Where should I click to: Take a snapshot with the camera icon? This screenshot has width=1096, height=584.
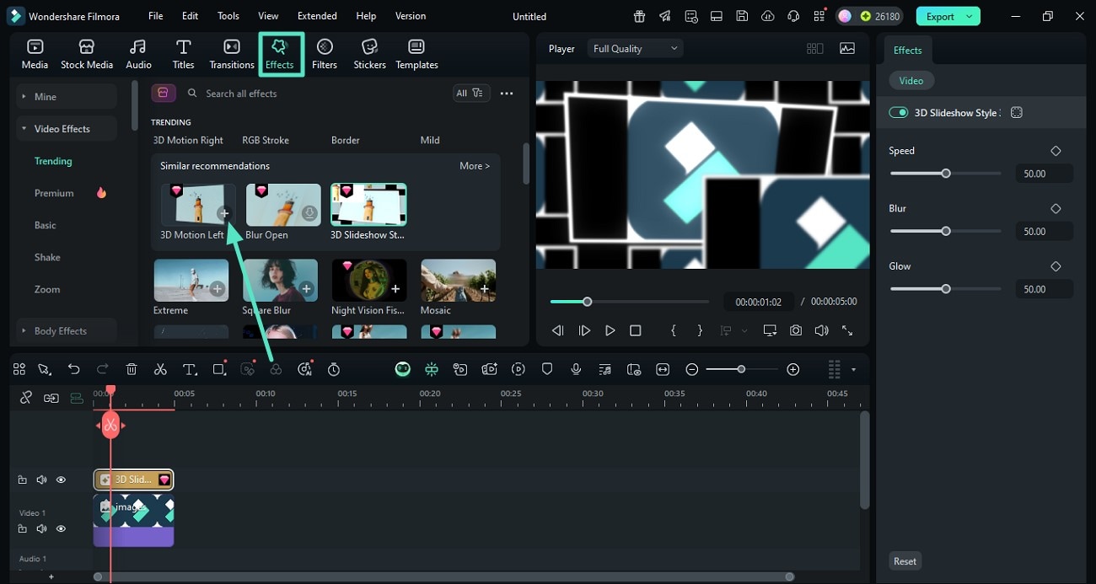coord(796,331)
